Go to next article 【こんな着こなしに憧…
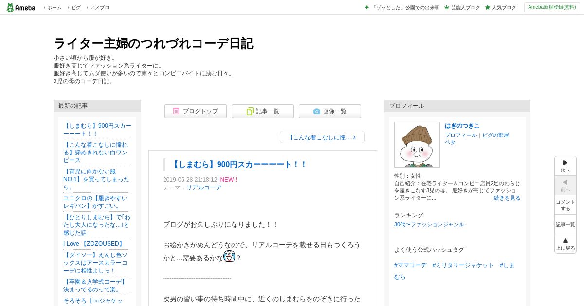584x306 pixels. coord(322,137)
